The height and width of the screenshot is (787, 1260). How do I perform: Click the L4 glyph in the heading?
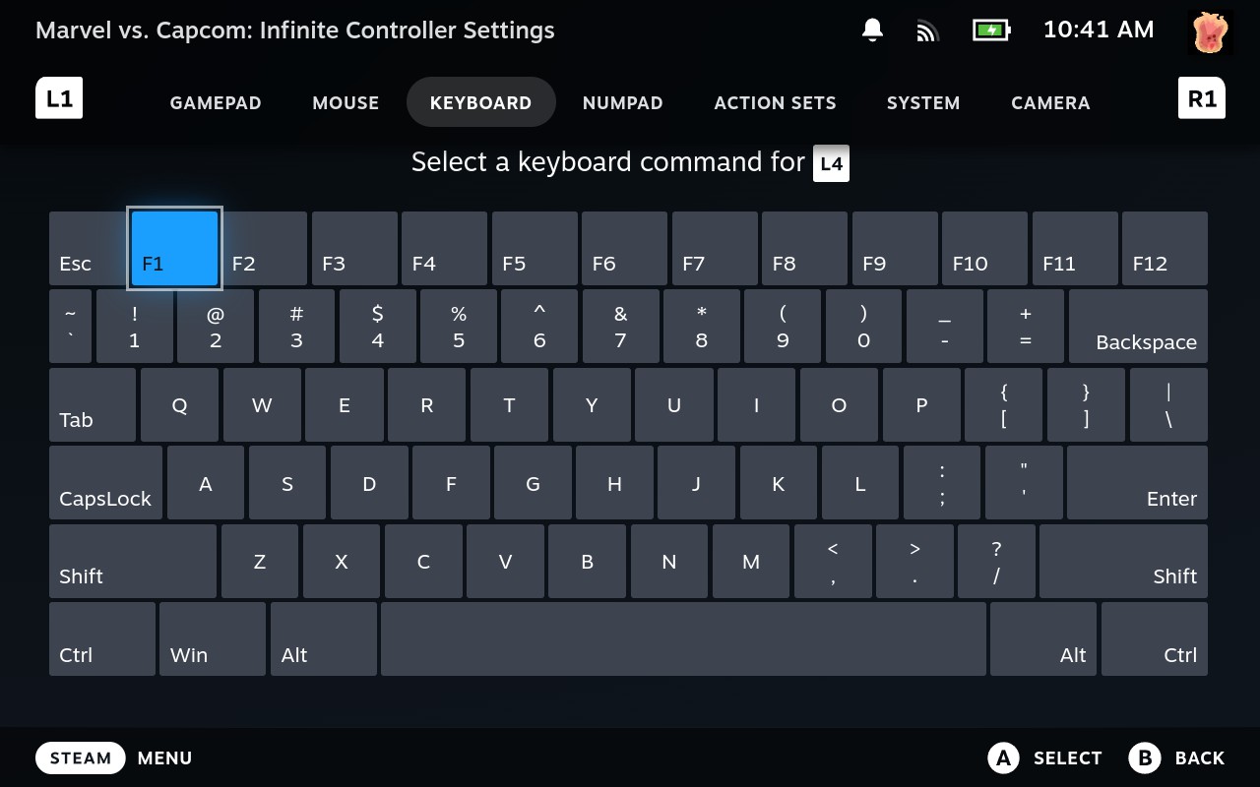coord(831,163)
